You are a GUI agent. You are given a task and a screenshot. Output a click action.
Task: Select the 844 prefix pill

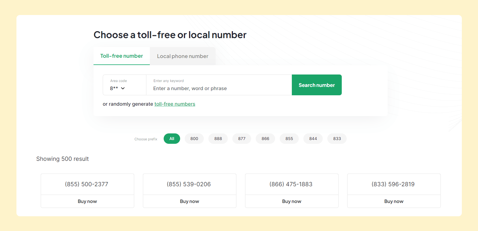click(x=313, y=139)
